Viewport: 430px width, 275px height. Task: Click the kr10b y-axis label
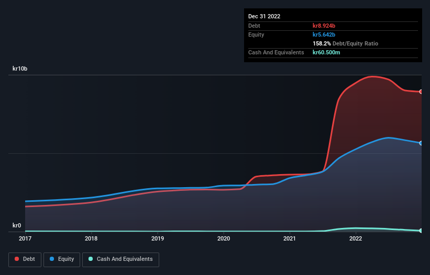20,68
